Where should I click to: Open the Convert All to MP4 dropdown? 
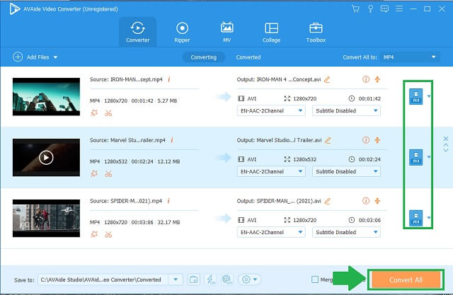click(x=411, y=57)
